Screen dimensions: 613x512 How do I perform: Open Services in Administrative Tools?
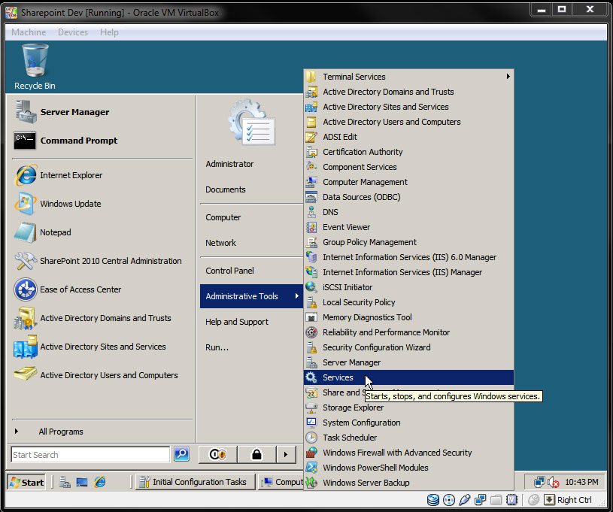[408, 377]
